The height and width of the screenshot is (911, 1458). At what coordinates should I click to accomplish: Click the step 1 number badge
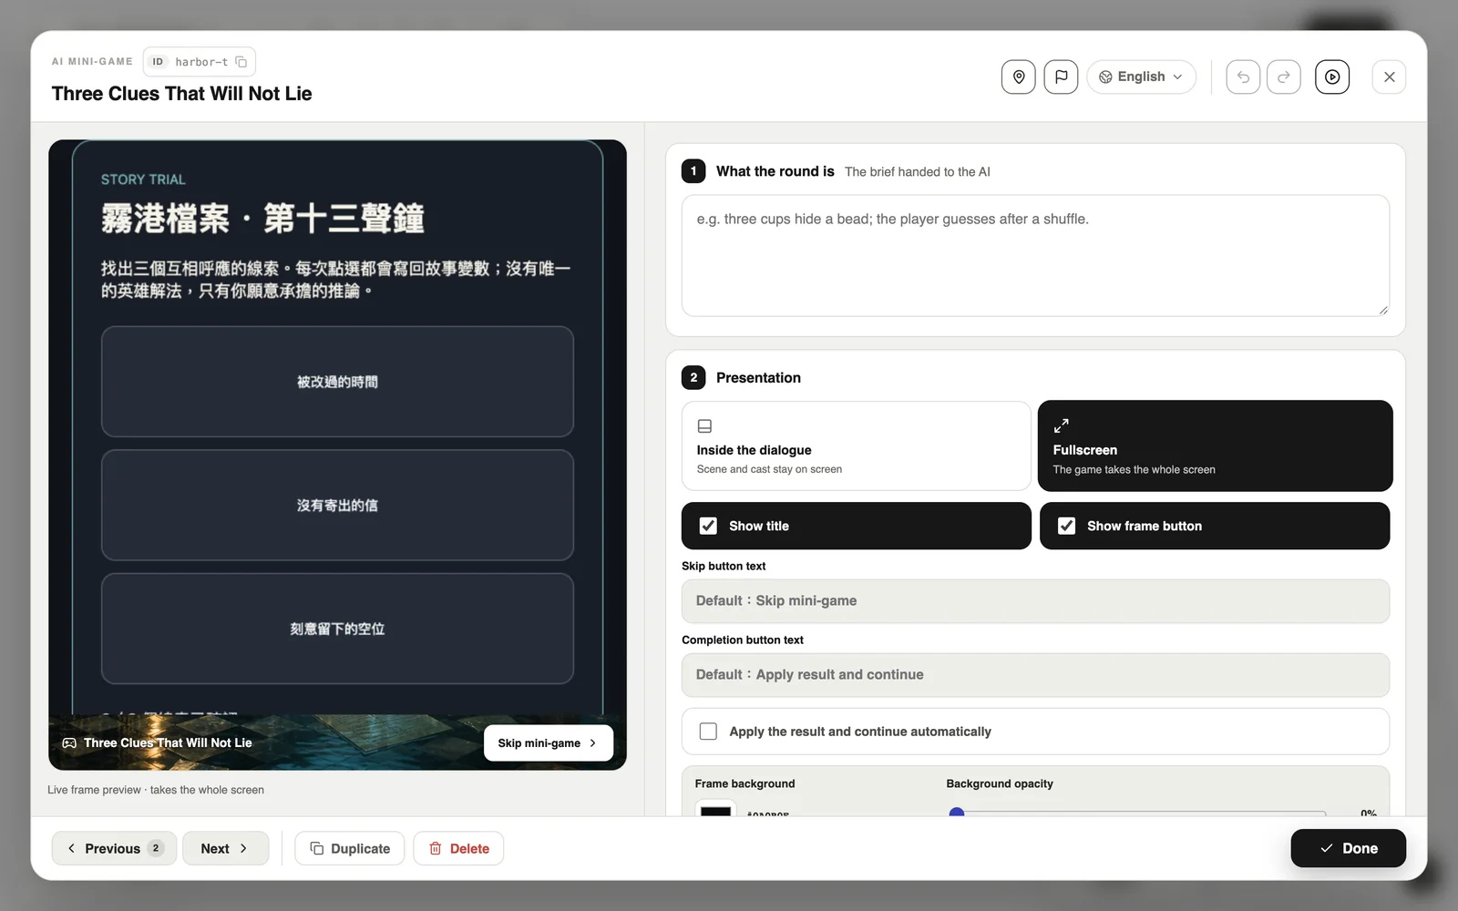pos(693,171)
